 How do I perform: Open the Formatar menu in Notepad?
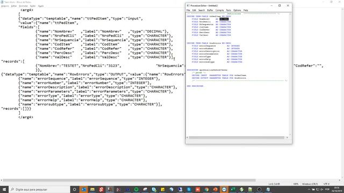pos(23,6)
